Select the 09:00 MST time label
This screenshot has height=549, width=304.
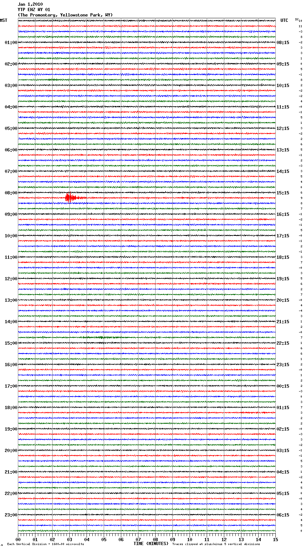click(11, 214)
